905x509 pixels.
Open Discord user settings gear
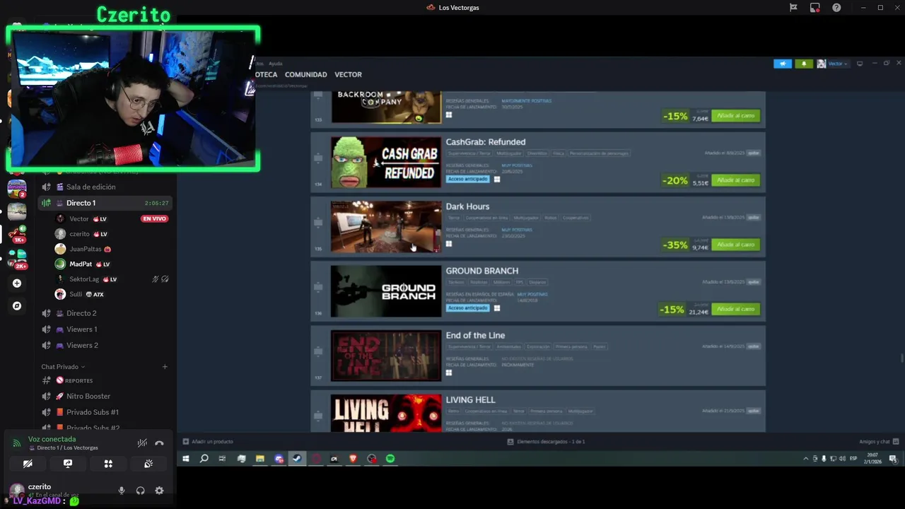[x=159, y=491]
